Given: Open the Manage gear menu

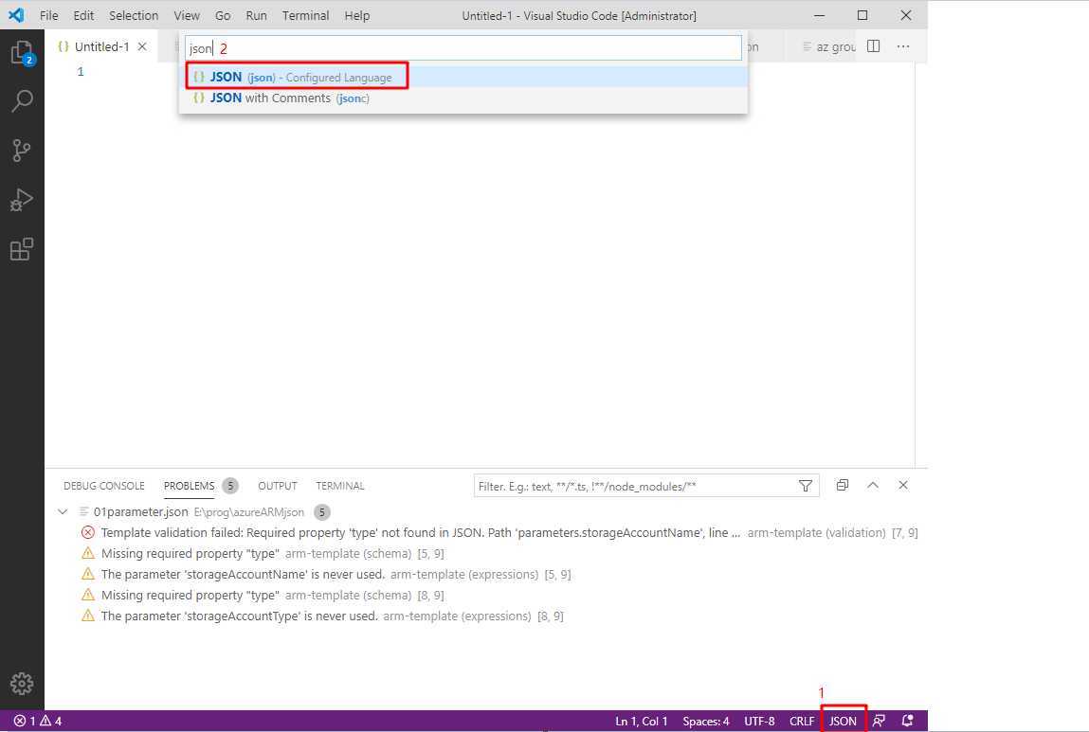Looking at the screenshot, I should [x=22, y=684].
